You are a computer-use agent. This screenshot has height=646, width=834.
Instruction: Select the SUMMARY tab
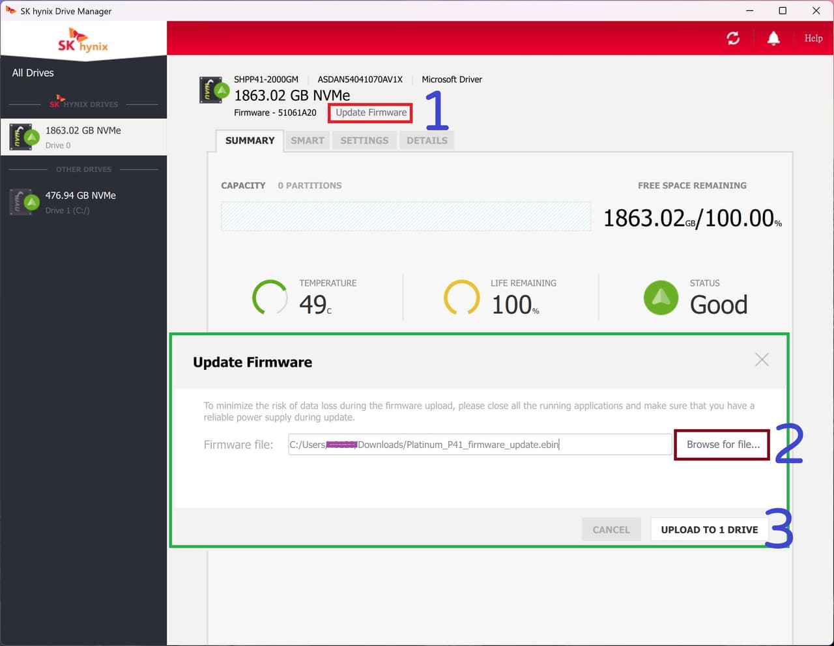[x=250, y=141]
